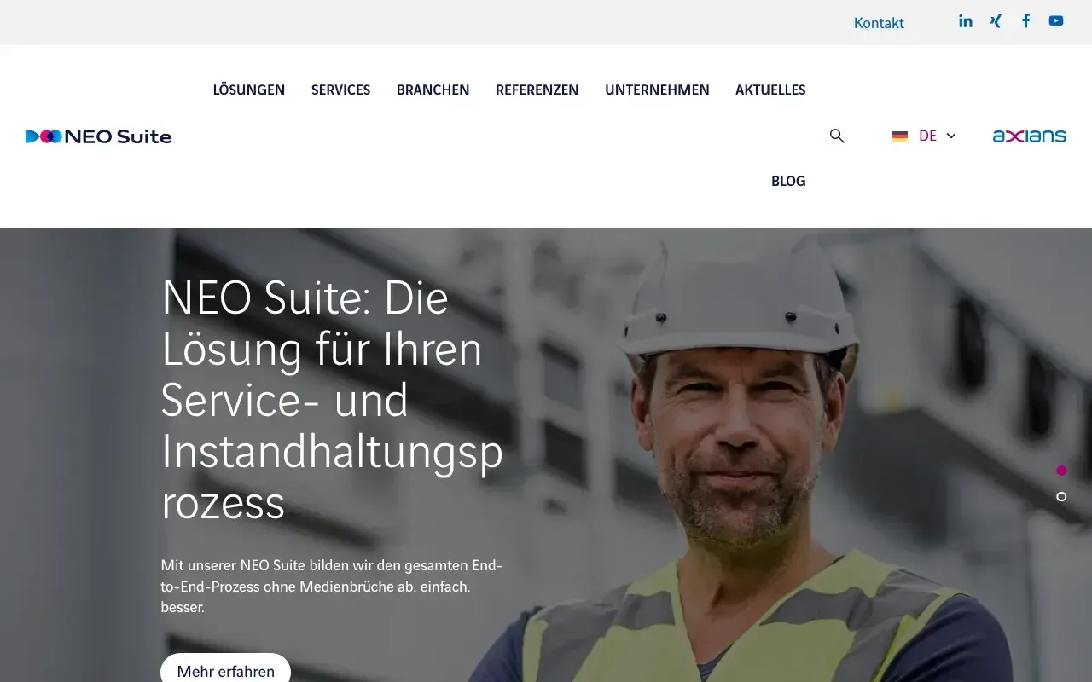The image size is (1092, 682).
Task: Follow the Kontakt link
Action: click(x=879, y=23)
